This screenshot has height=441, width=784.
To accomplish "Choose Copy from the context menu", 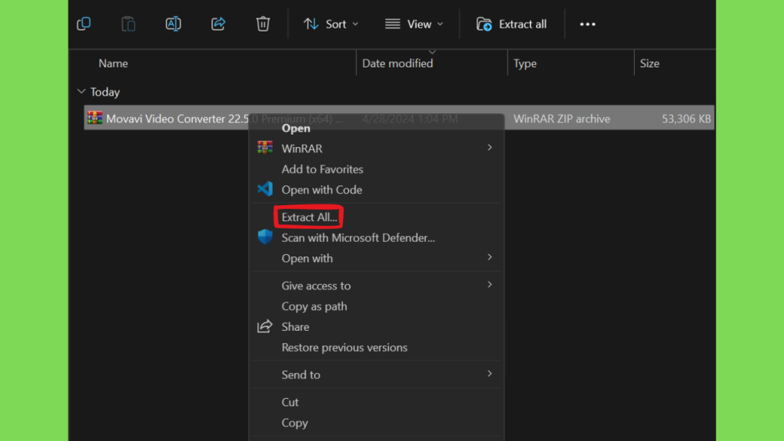I will pos(295,423).
